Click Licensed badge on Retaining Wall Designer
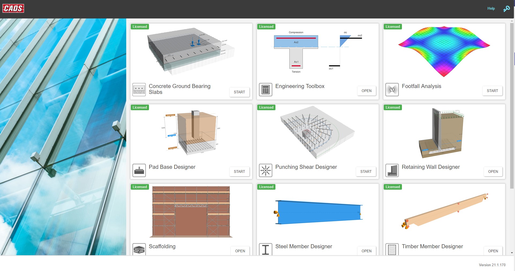The width and height of the screenshot is (515, 271). click(393, 107)
